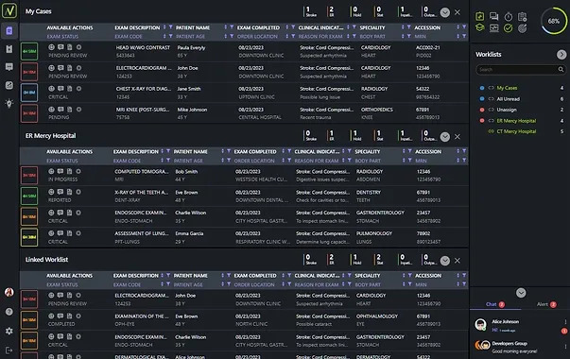Screen dimensions: 570x359
Task: Click the circle action icon in Jane Smith row
Action: coord(78,89)
